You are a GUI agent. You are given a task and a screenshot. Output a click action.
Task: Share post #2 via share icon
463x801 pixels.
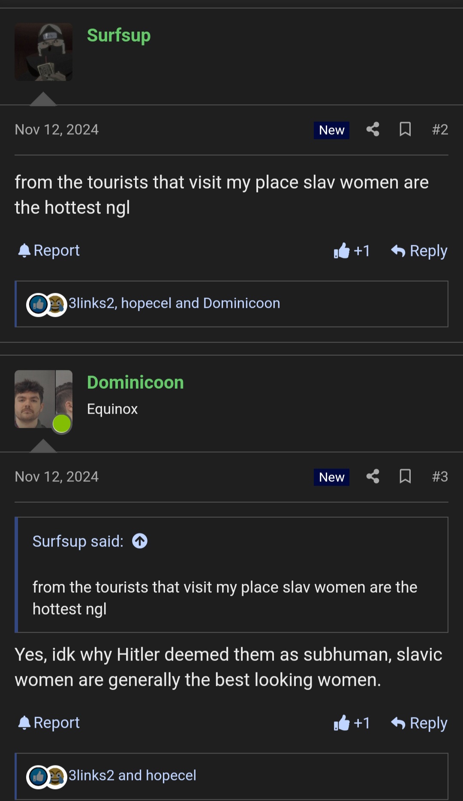[373, 129]
